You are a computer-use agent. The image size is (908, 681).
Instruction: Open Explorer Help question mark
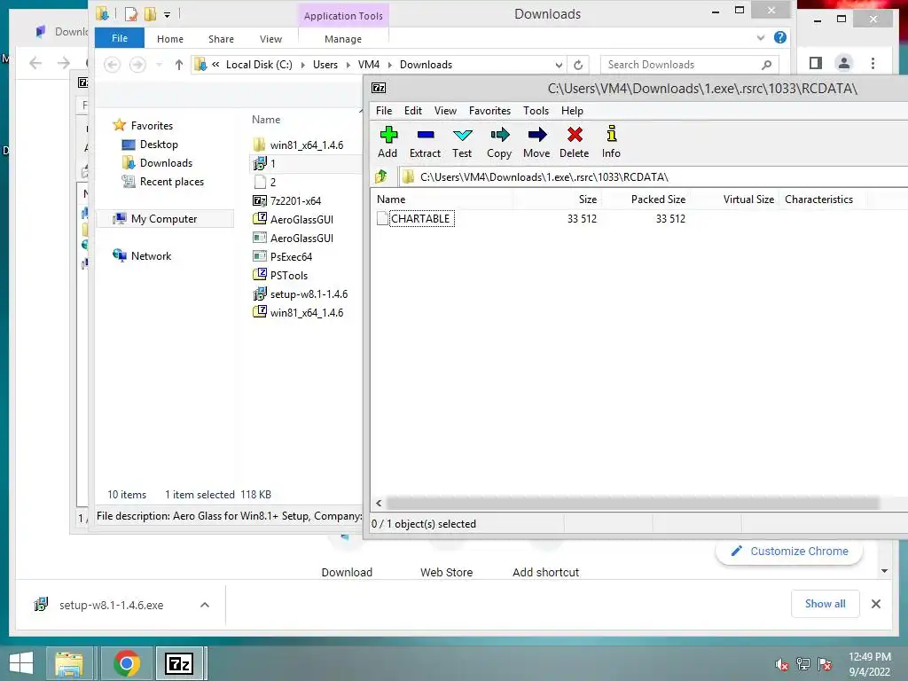(780, 37)
